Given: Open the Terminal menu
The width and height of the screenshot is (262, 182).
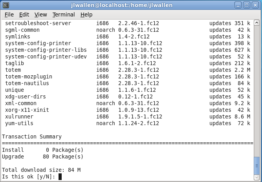Looking at the screenshot, I should [x=64, y=15].
